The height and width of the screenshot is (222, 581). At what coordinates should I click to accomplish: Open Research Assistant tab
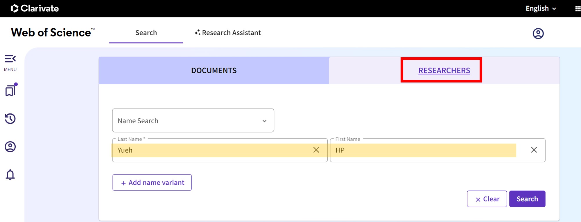click(227, 33)
